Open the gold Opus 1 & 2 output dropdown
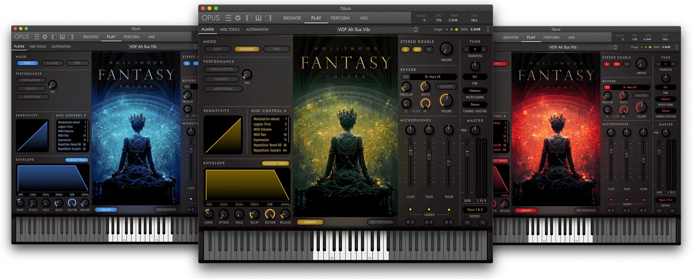Viewport: 693px width, 279px height. pyautogui.click(x=475, y=209)
